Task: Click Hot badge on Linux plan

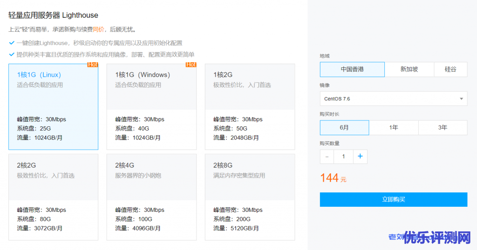Action: click(93, 65)
